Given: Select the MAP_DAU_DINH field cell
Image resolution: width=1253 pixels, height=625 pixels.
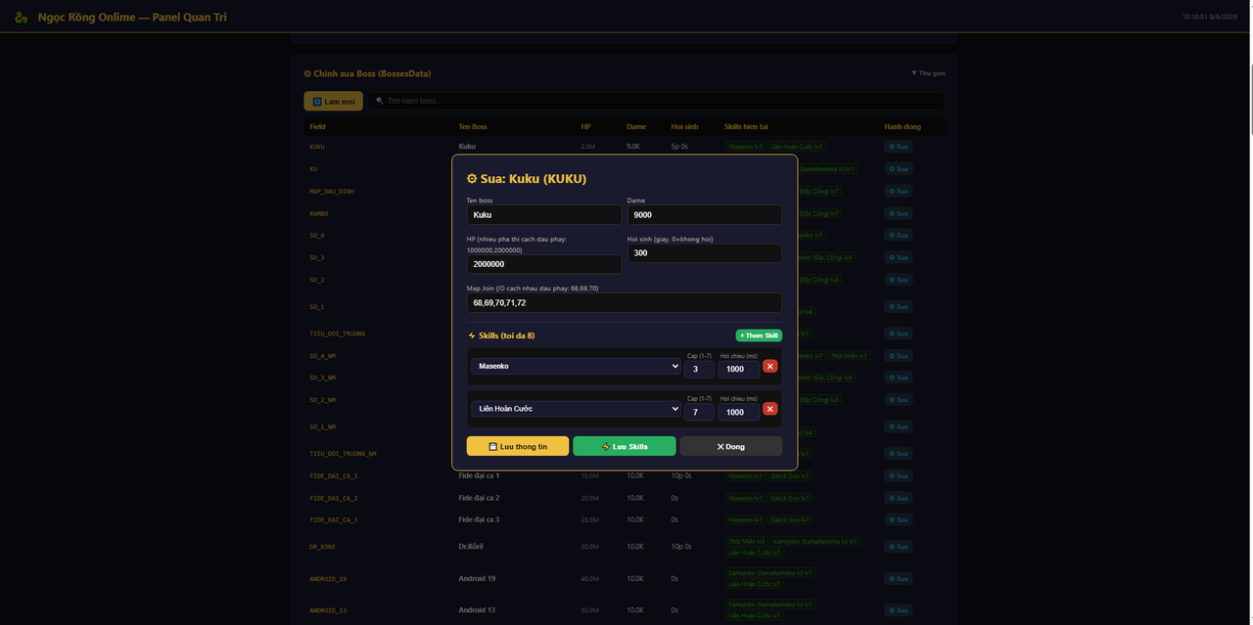Looking at the screenshot, I should point(332,192).
